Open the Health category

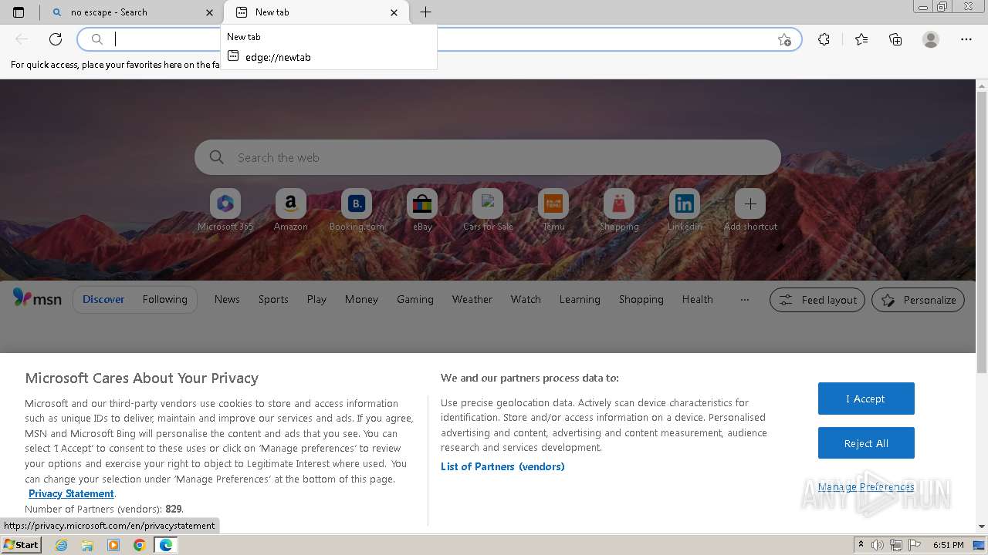click(x=698, y=299)
